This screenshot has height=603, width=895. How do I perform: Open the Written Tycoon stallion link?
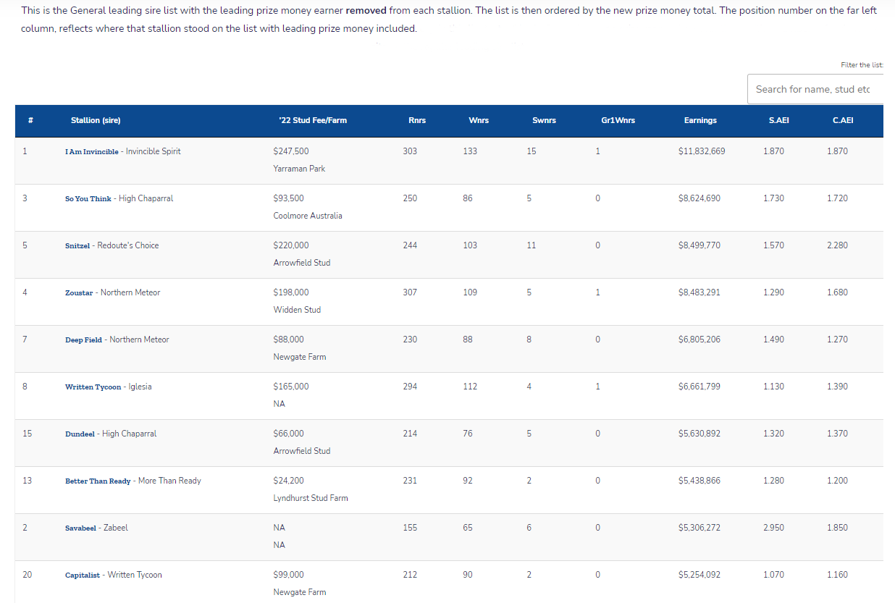[x=93, y=387]
